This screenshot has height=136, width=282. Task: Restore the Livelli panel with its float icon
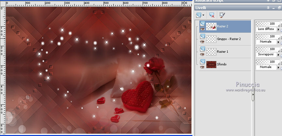279,8
